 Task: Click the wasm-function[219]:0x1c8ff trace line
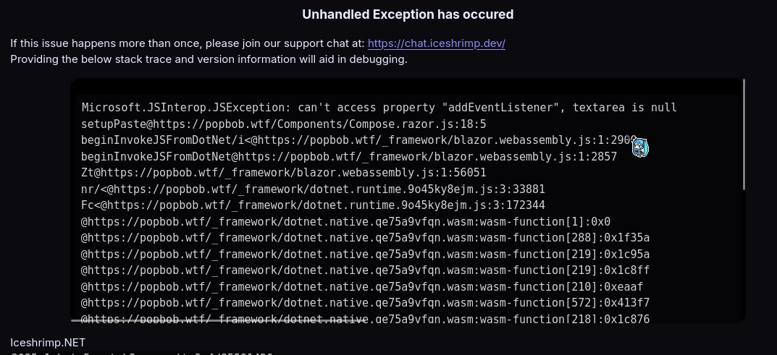click(365, 270)
